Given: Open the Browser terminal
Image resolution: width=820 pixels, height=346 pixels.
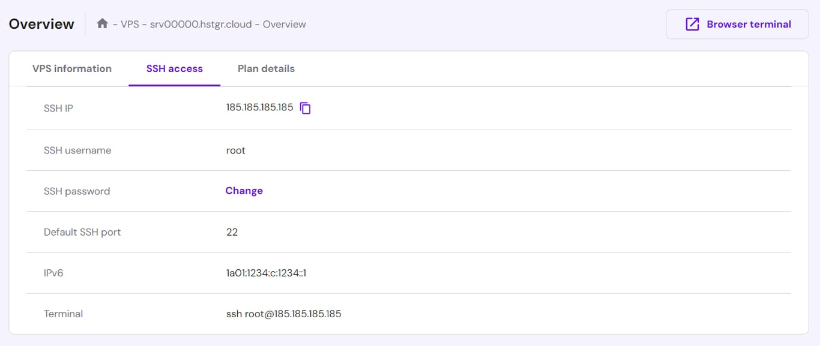Looking at the screenshot, I should pyautogui.click(x=737, y=23).
